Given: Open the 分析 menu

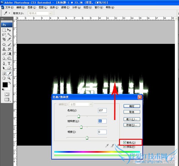Looking at the screenshot, I should click(76, 7).
